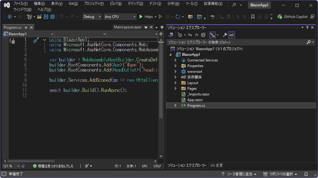Click the bookmark icon in the toolbar

253,17
